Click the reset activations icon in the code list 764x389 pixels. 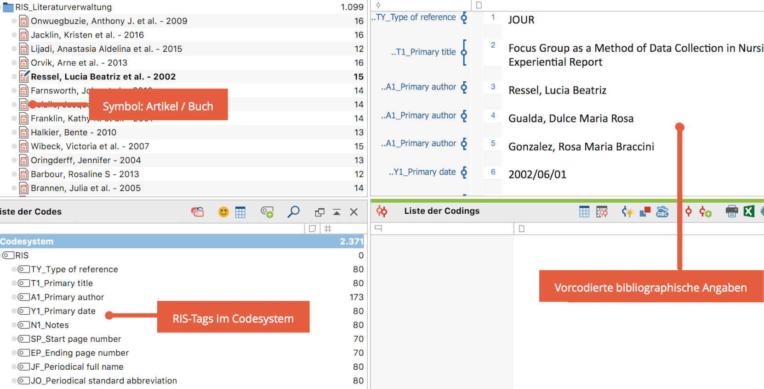[x=197, y=212]
